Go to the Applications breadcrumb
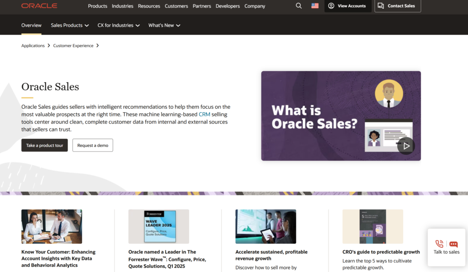 point(33,46)
